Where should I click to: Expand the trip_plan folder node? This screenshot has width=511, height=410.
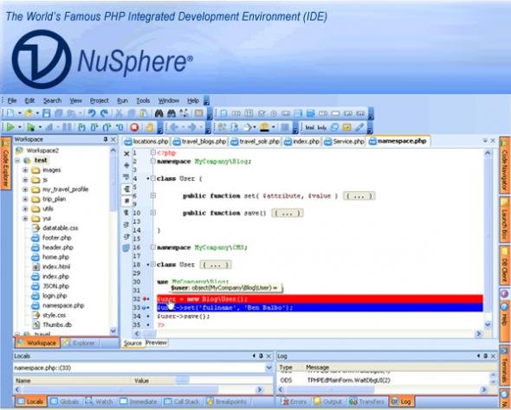[x=25, y=199]
